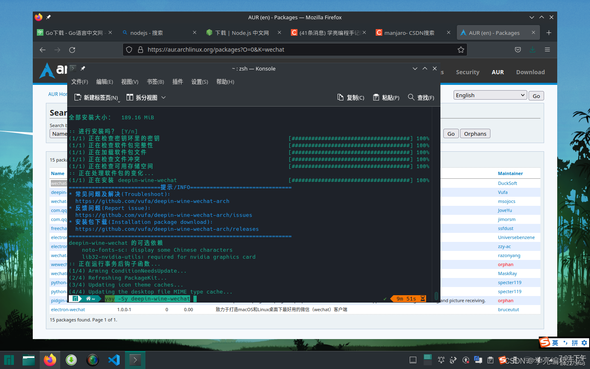The height and width of the screenshot is (369, 590).
Task: Click 新建标签页 in Konsole toolbar
Action: (x=97, y=98)
